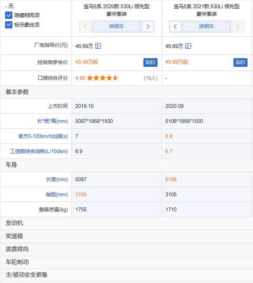
Task: Click 换辆车 button under 2021款 530Li
Action: 206,26
